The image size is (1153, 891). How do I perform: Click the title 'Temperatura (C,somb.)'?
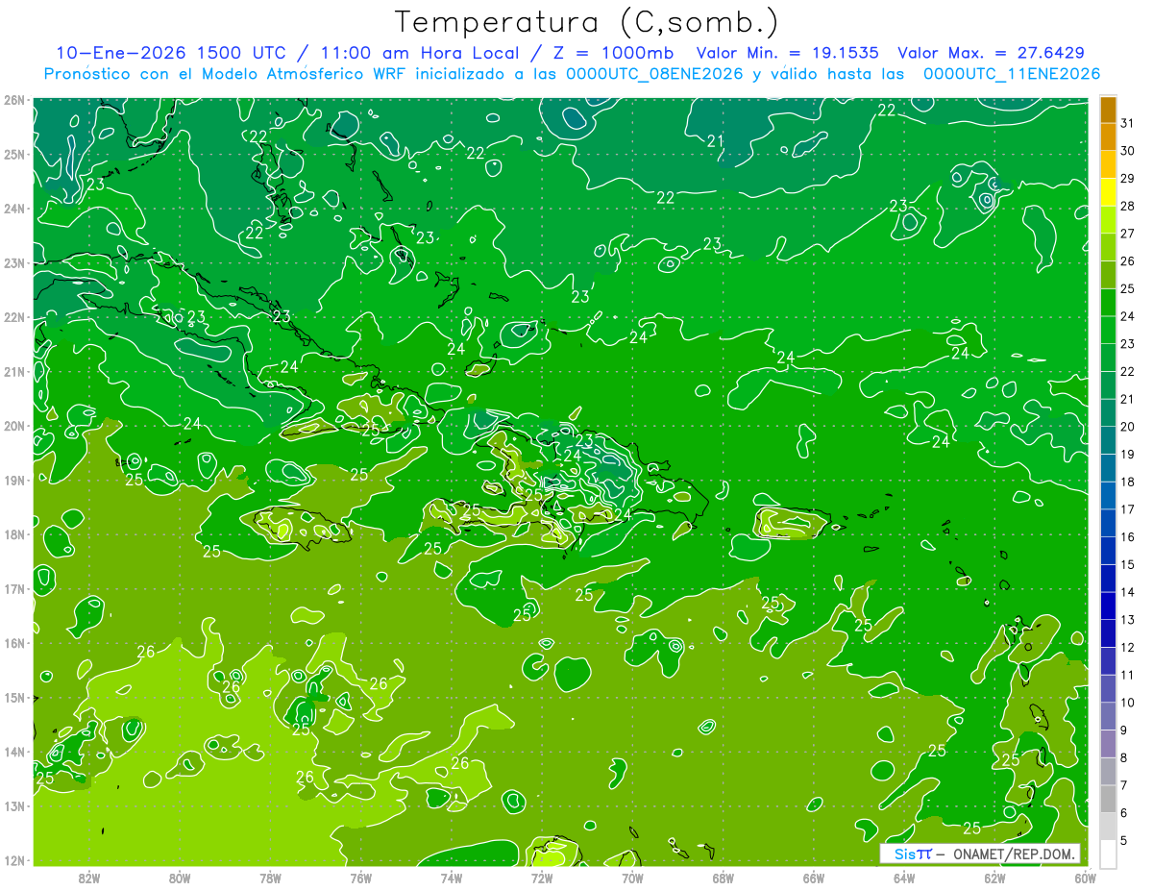click(x=586, y=23)
